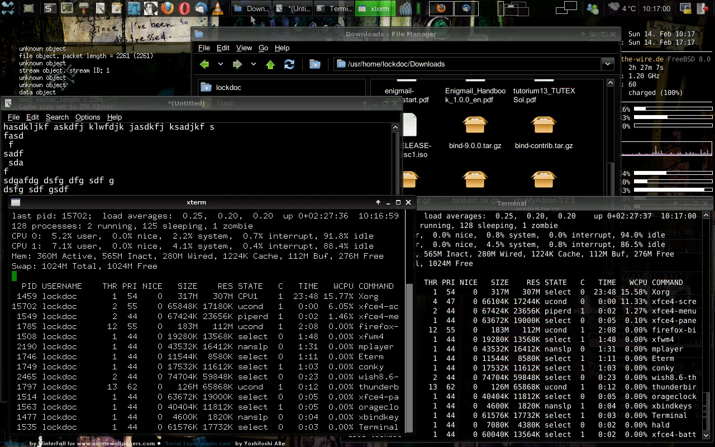Open Help menu in File Manager

tap(282, 48)
